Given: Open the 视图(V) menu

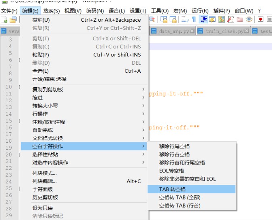Looking at the screenshot, I should [x=73, y=11].
